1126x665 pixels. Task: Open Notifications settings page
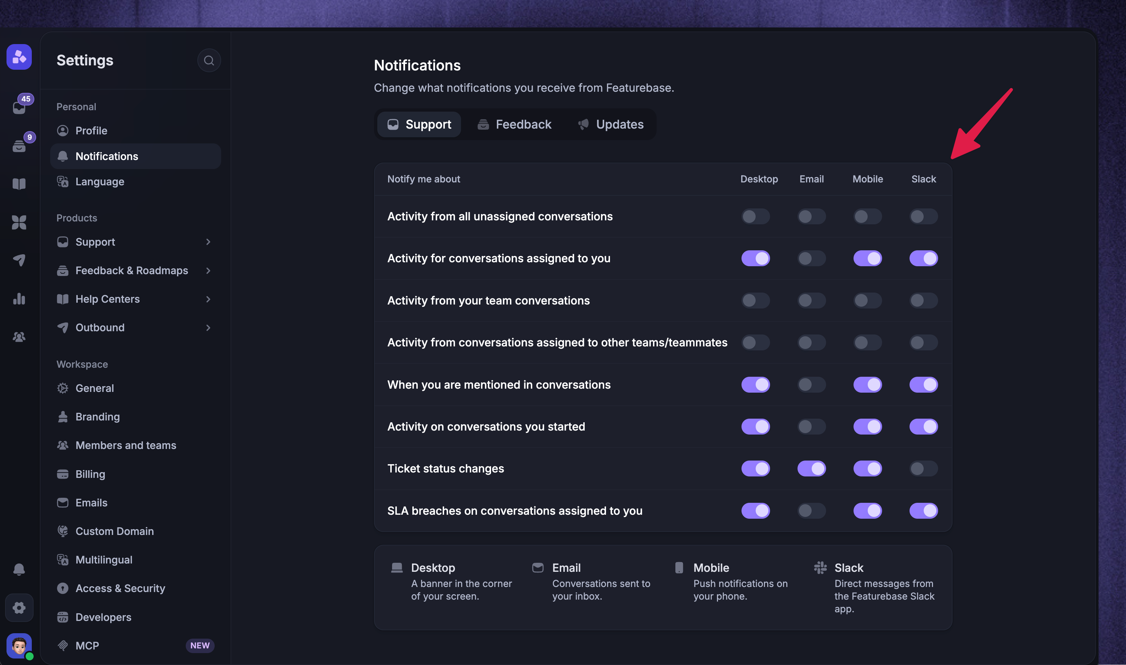(136, 156)
